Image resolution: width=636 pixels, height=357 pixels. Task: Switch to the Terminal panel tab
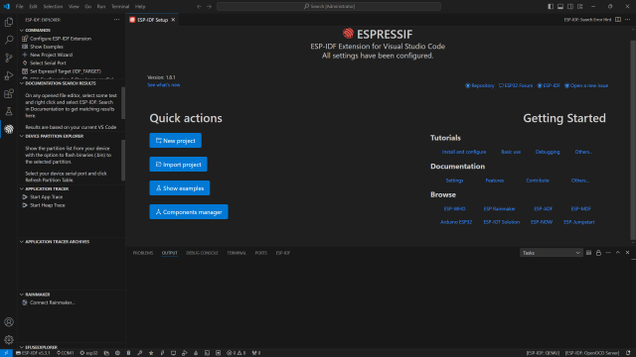(237, 253)
